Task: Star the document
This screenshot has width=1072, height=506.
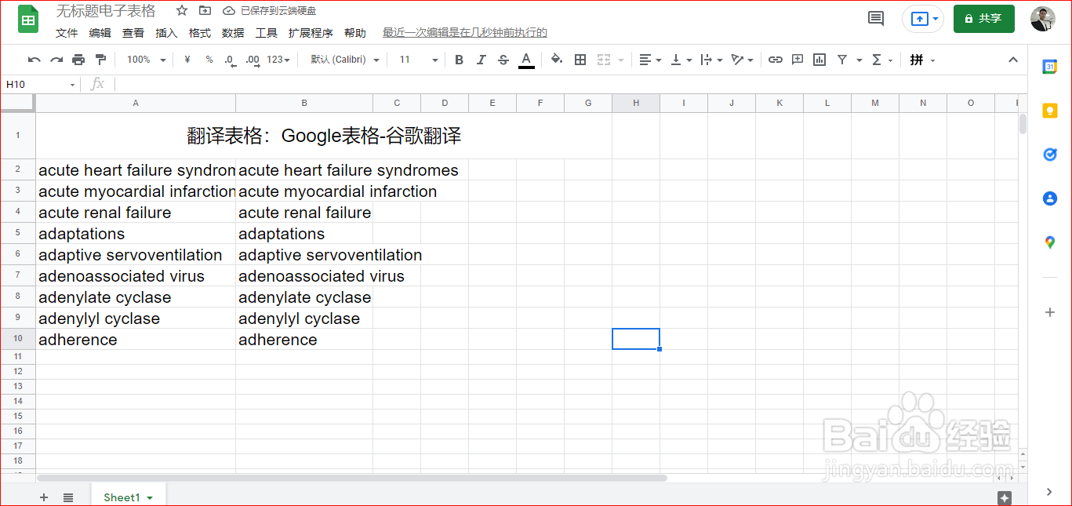Action: pos(182,11)
